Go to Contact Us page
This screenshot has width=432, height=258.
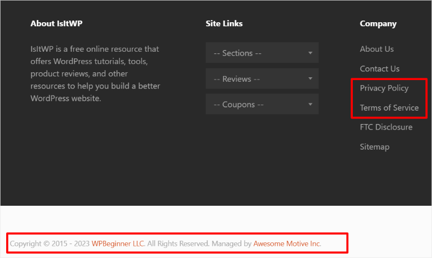(380, 69)
